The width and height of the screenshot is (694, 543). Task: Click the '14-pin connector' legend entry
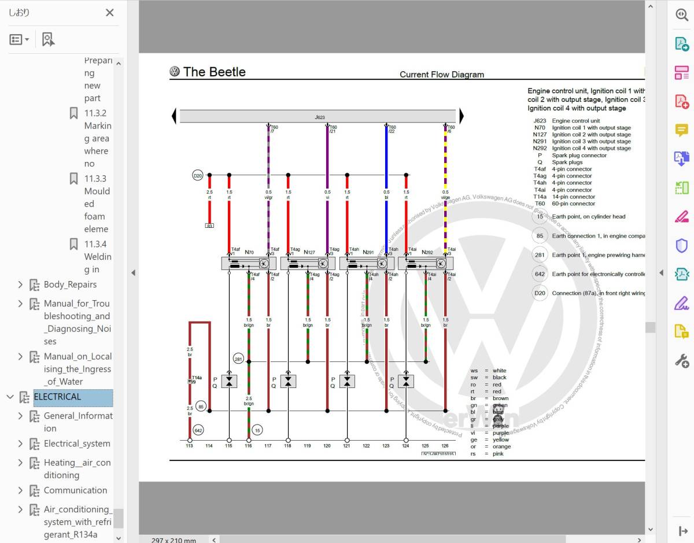pyautogui.click(x=572, y=197)
